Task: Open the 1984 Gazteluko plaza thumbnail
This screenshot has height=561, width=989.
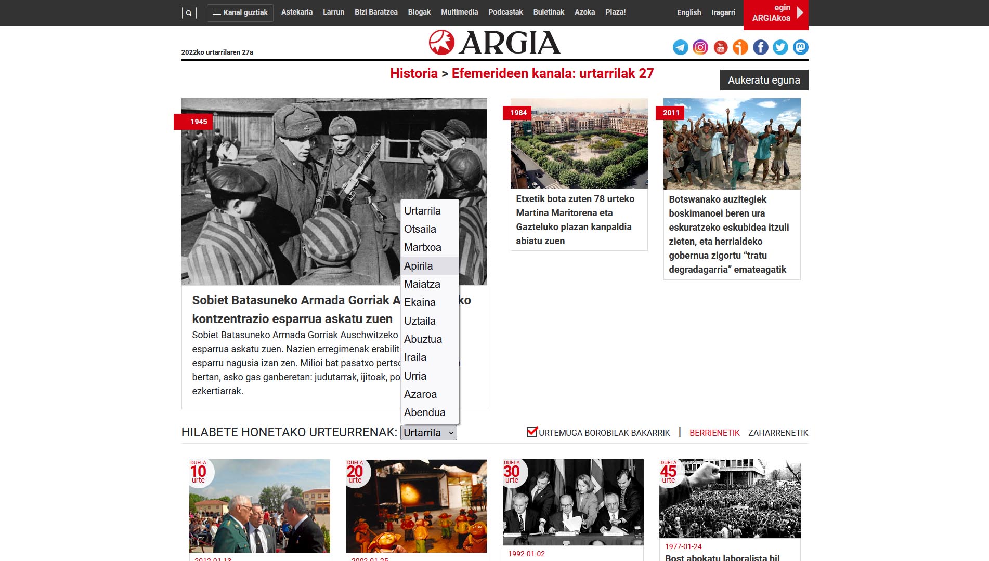Action: 579,144
